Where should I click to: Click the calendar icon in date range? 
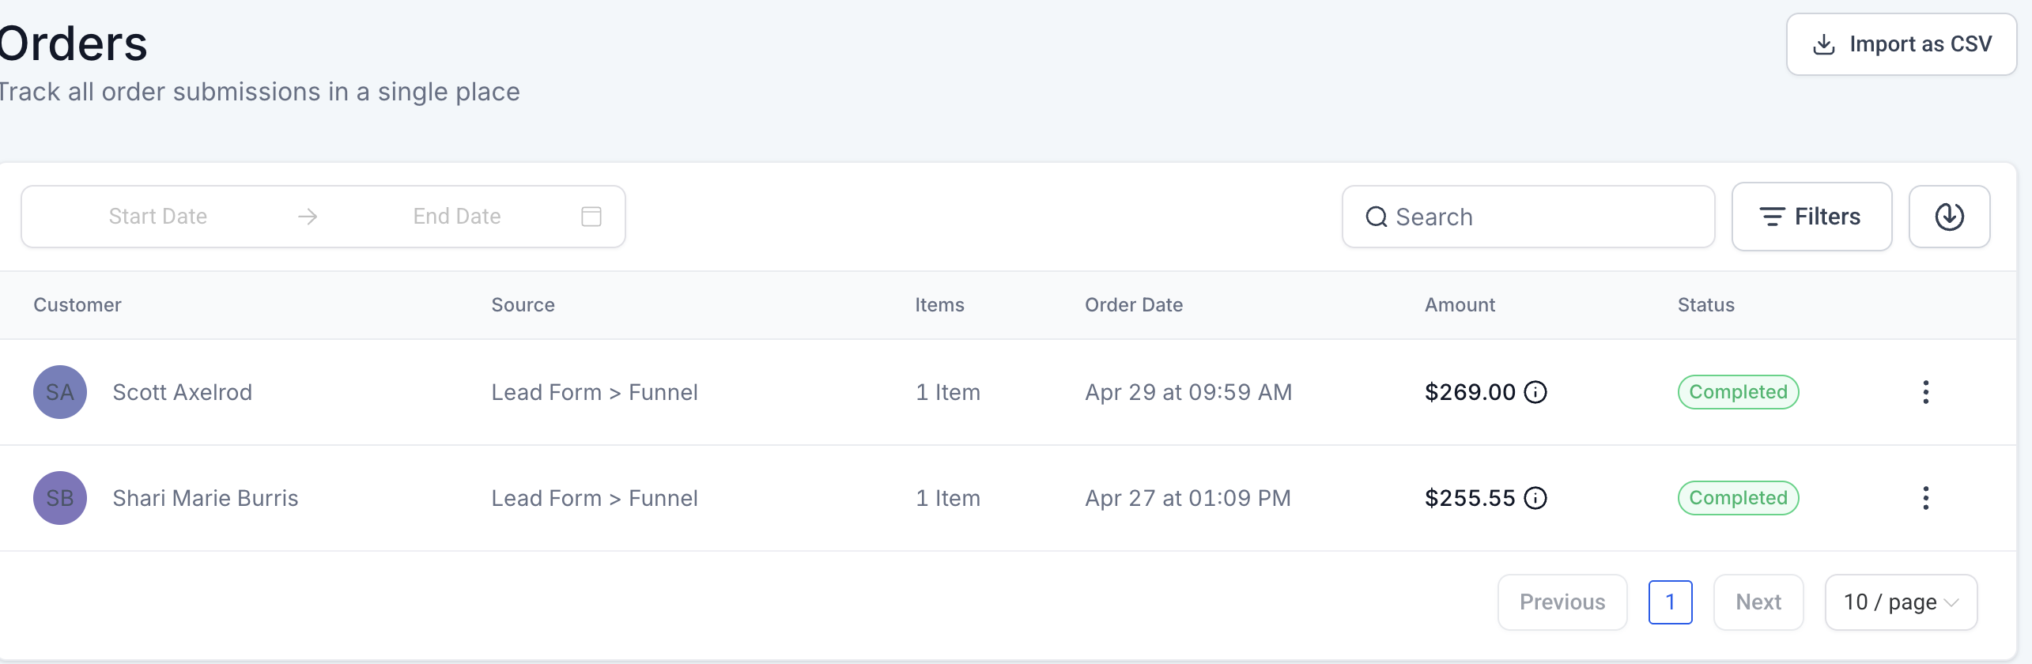coord(591,217)
